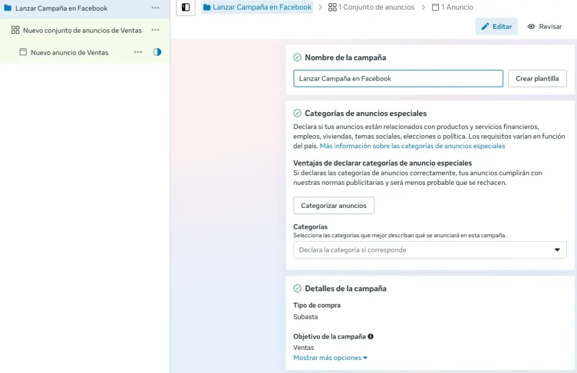
Task: Click the ad icon next to Nuevo anuncio
Action: [x=23, y=52]
